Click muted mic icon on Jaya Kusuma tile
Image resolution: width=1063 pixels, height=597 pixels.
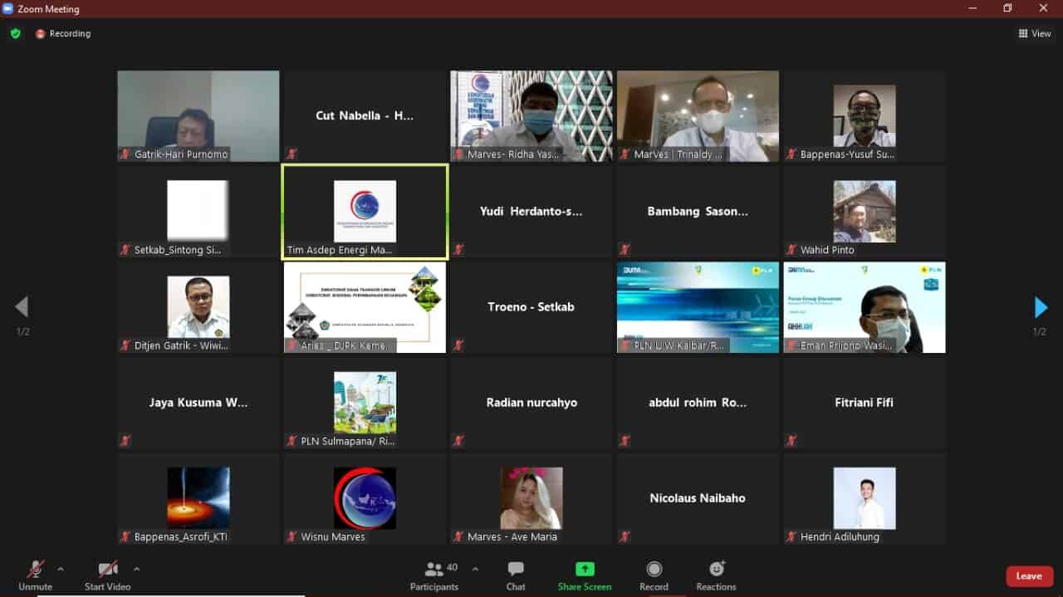(125, 440)
